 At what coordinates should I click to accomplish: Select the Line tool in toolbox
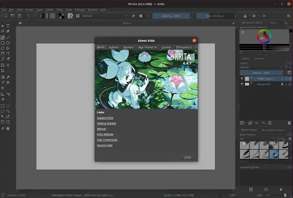point(8,38)
